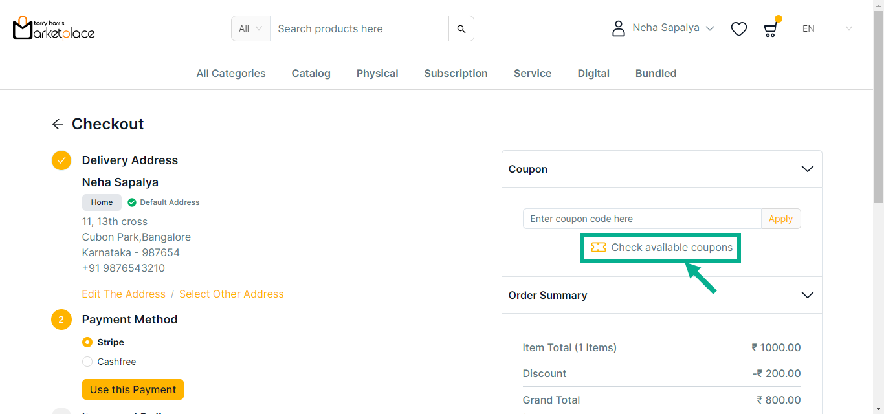Image resolution: width=884 pixels, height=414 pixels.
Task: Click the coupon ticket icon
Action: point(599,247)
